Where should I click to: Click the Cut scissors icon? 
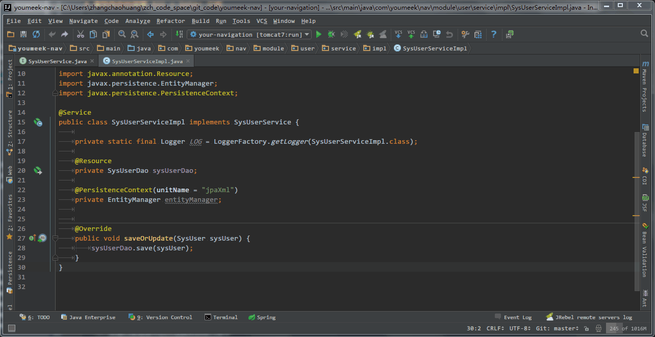[81, 34]
